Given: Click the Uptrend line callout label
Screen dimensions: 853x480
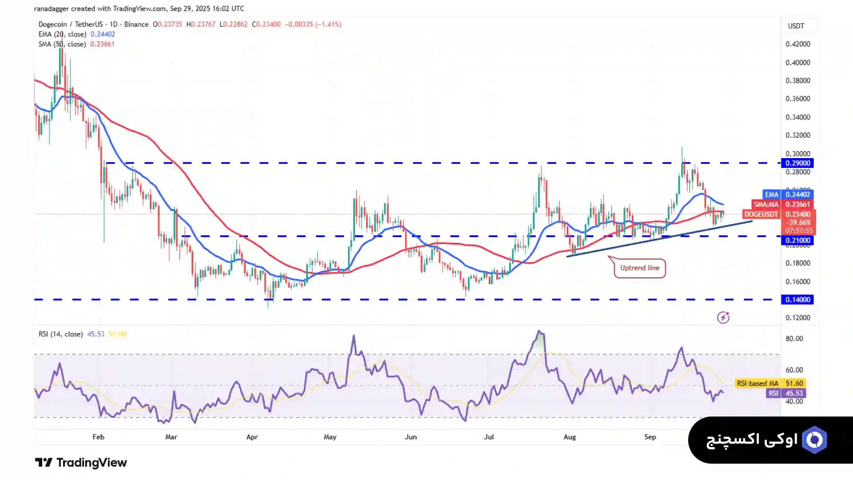Looking at the screenshot, I should pyautogui.click(x=639, y=268).
